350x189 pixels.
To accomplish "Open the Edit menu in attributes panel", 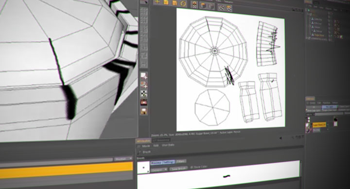I will point(156,145).
